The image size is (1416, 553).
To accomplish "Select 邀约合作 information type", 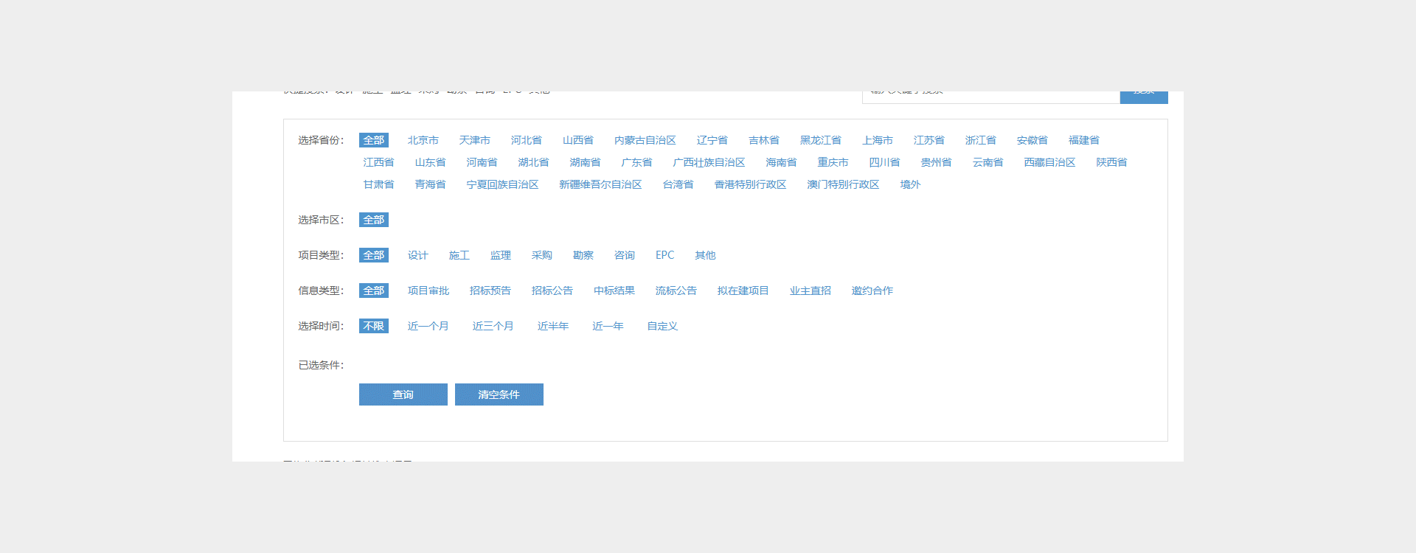I will 872,291.
